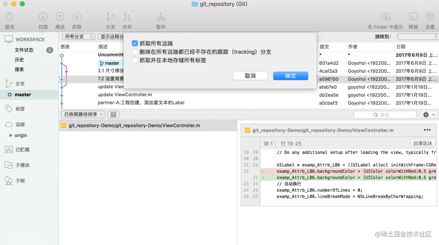Open the 合并 (merge) toolbar tool
The height and width of the screenshot is (245, 439).
(x=127, y=17)
